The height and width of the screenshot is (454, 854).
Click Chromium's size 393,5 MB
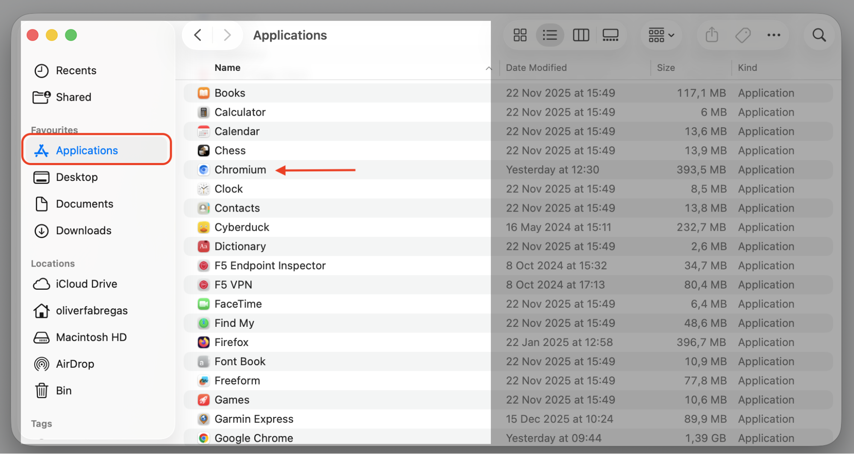tap(701, 170)
